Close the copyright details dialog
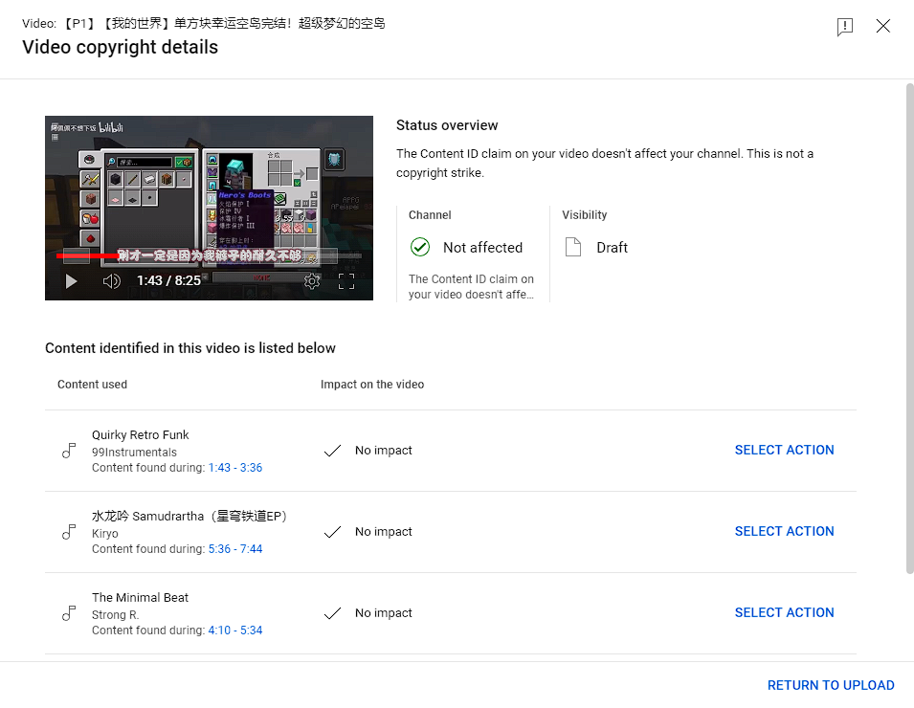 pyautogui.click(x=883, y=27)
